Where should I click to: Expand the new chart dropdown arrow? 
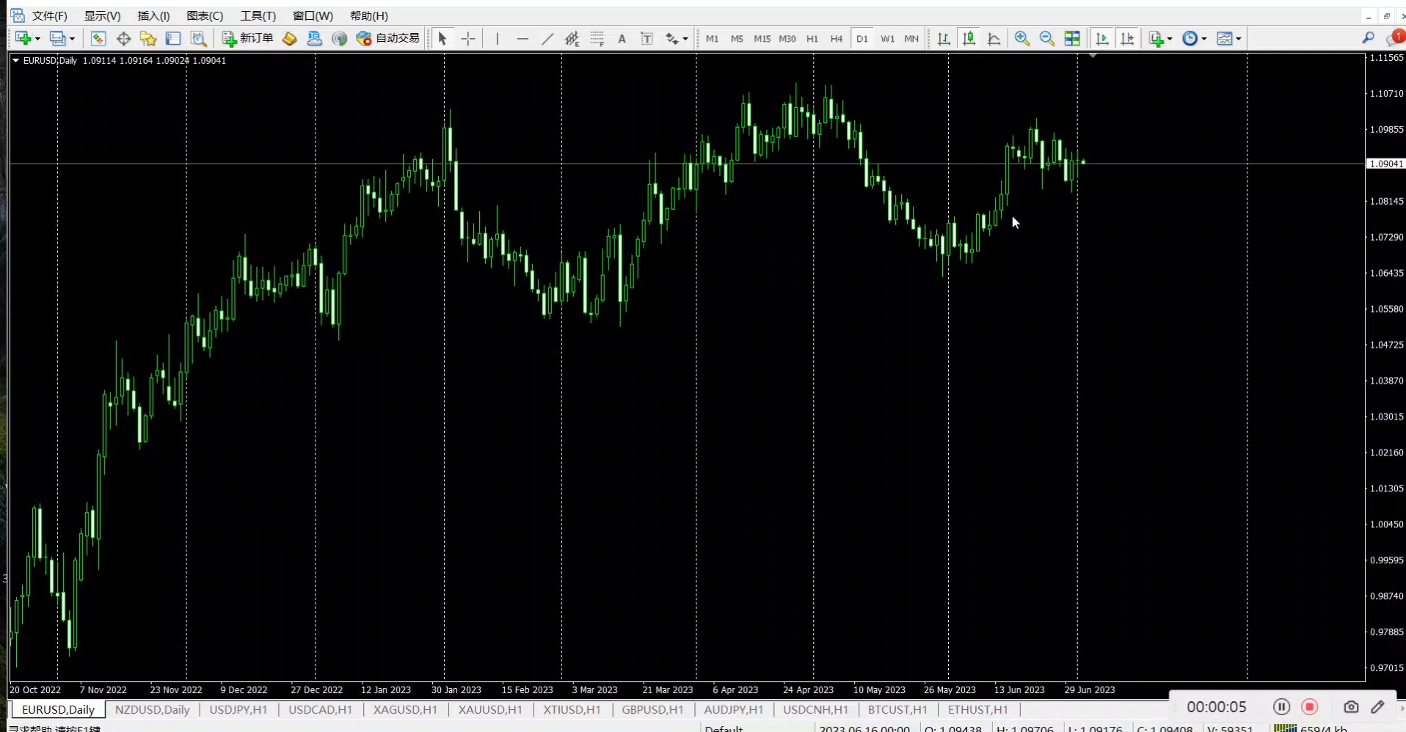(37, 39)
